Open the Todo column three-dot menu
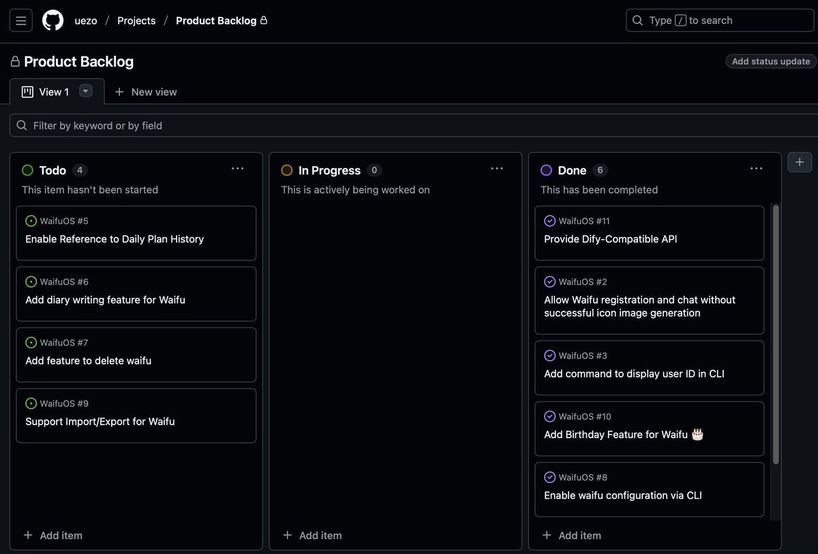This screenshot has height=554, width=818. pos(237,169)
